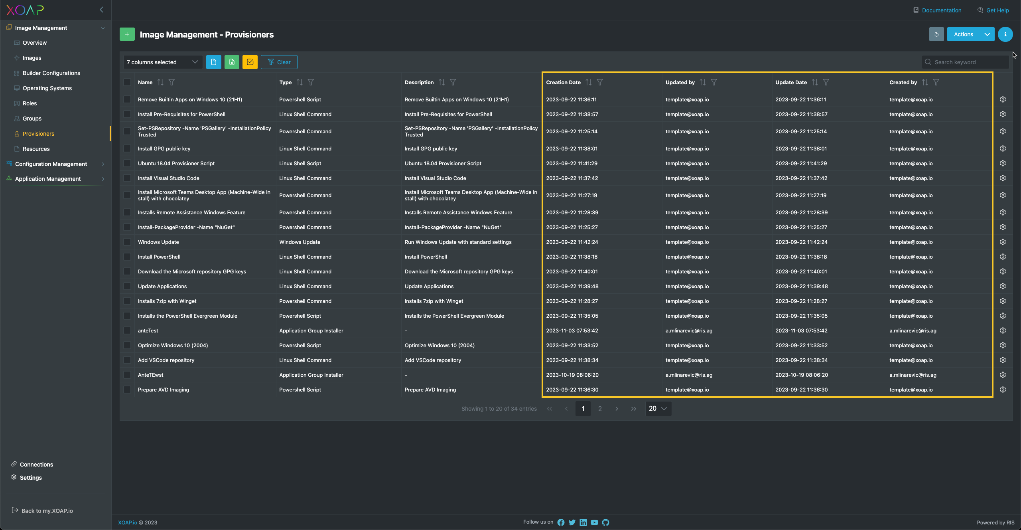1021x530 pixels.
Task: Export to Excel with green icon
Action: tap(232, 62)
